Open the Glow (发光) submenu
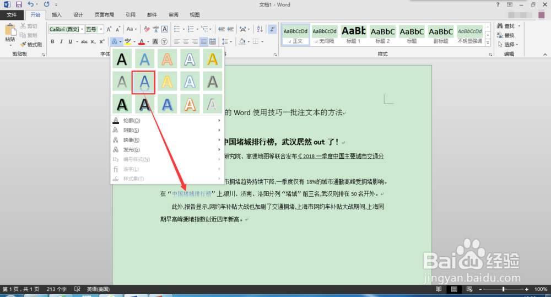Screen dimensions: 551x297 pos(167,150)
